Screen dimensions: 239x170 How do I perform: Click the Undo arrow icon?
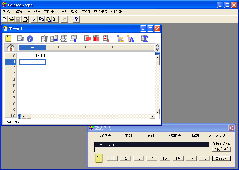click(64, 19)
